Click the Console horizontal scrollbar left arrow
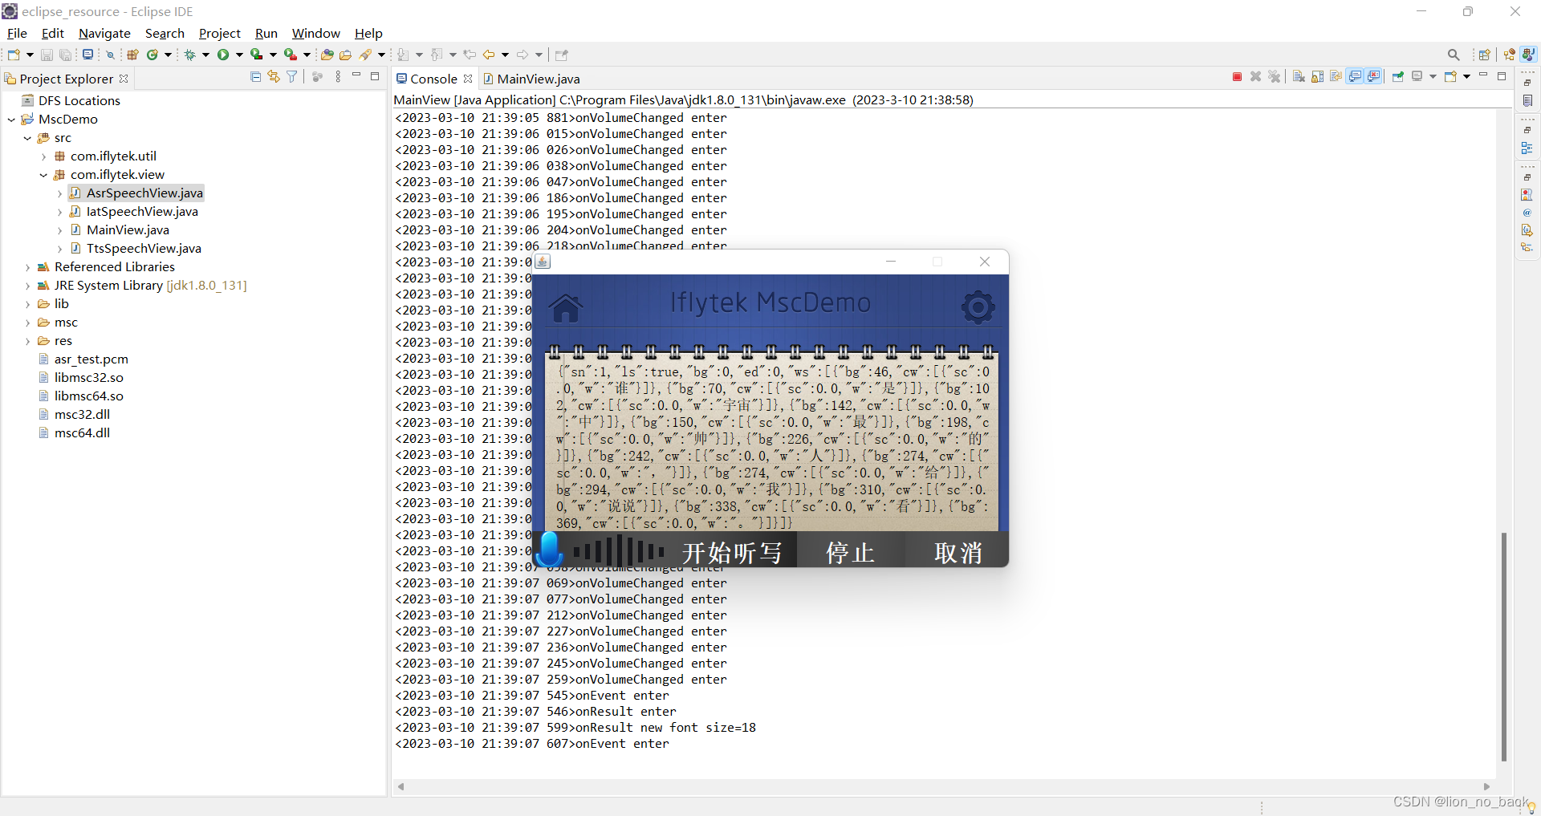The height and width of the screenshot is (816, 1541). coord(400,786)
